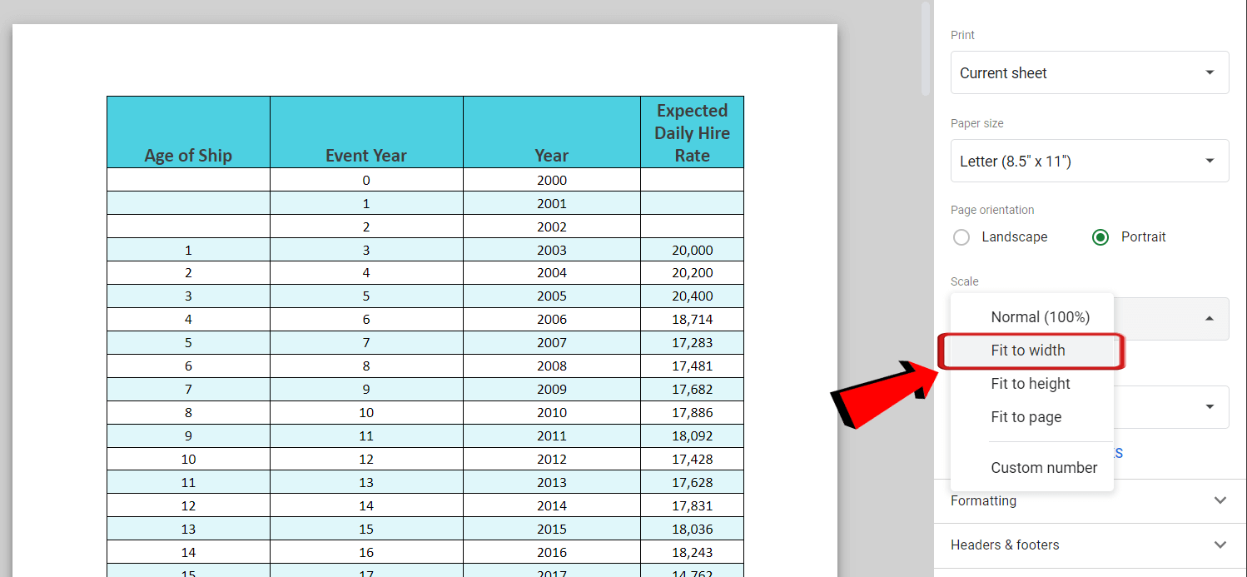The image size is (1247, 577).
Task: Enable Landscape page orientation
Action: coord(961,236)
